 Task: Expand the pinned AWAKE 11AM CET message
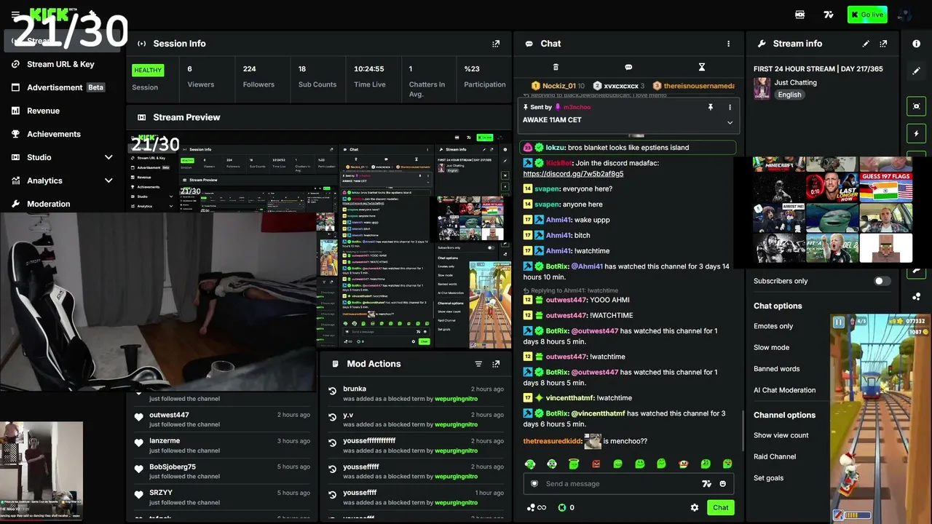tap(730, 122)
